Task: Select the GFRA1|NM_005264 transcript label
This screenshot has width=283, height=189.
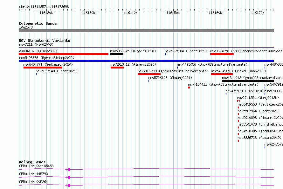Action: click(x=33, y=182)
